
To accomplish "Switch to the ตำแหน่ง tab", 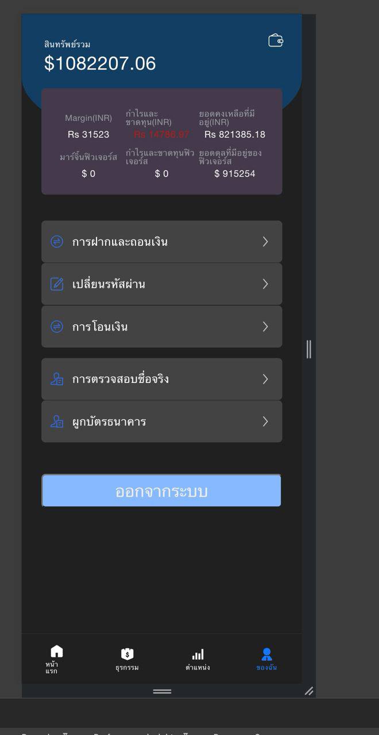I will [198, 657].
